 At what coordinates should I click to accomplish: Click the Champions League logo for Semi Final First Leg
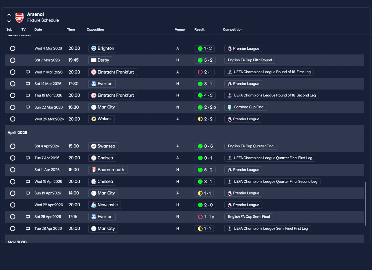click(x=230, y=228)
